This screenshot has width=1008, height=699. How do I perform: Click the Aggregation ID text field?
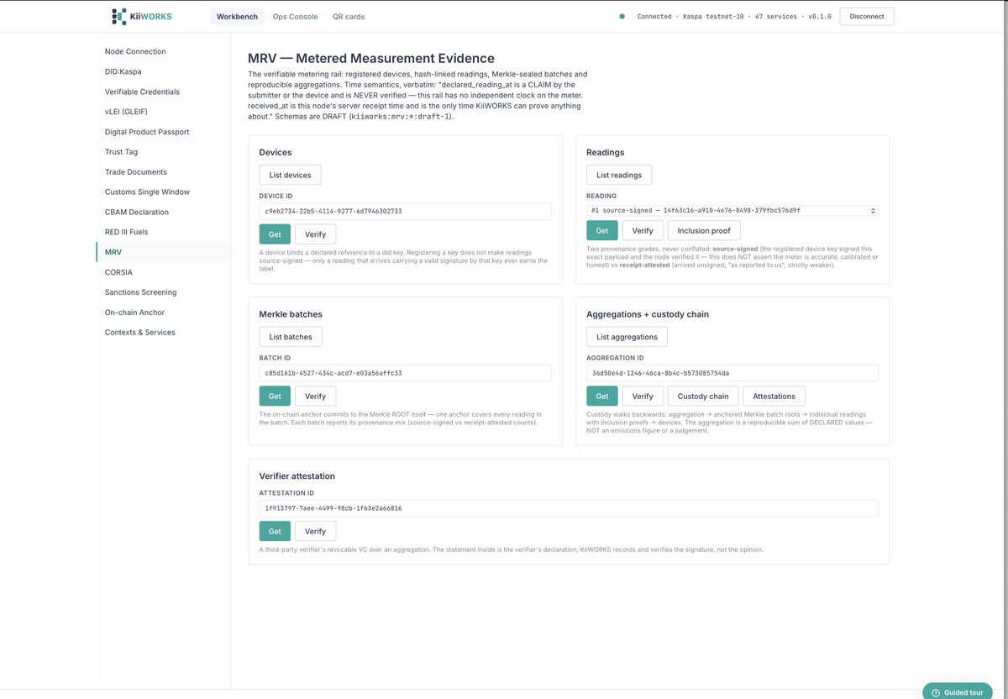click(732, 373)
